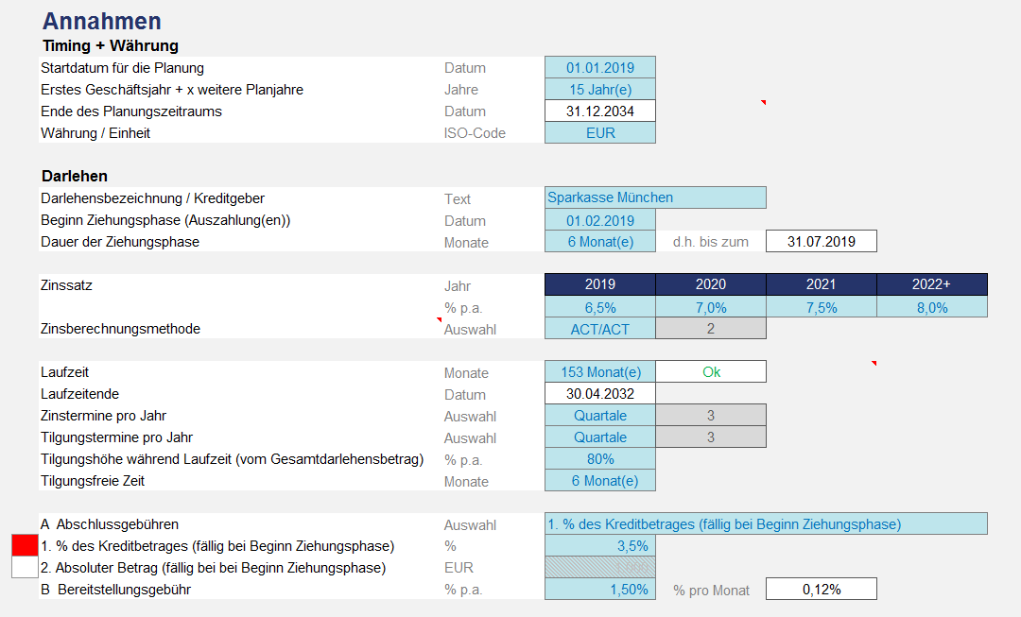Image resolution: width=1021 pixels, height=617 pixels.
Task: Click the red indicator box for option 1
Action: point(24,546)
